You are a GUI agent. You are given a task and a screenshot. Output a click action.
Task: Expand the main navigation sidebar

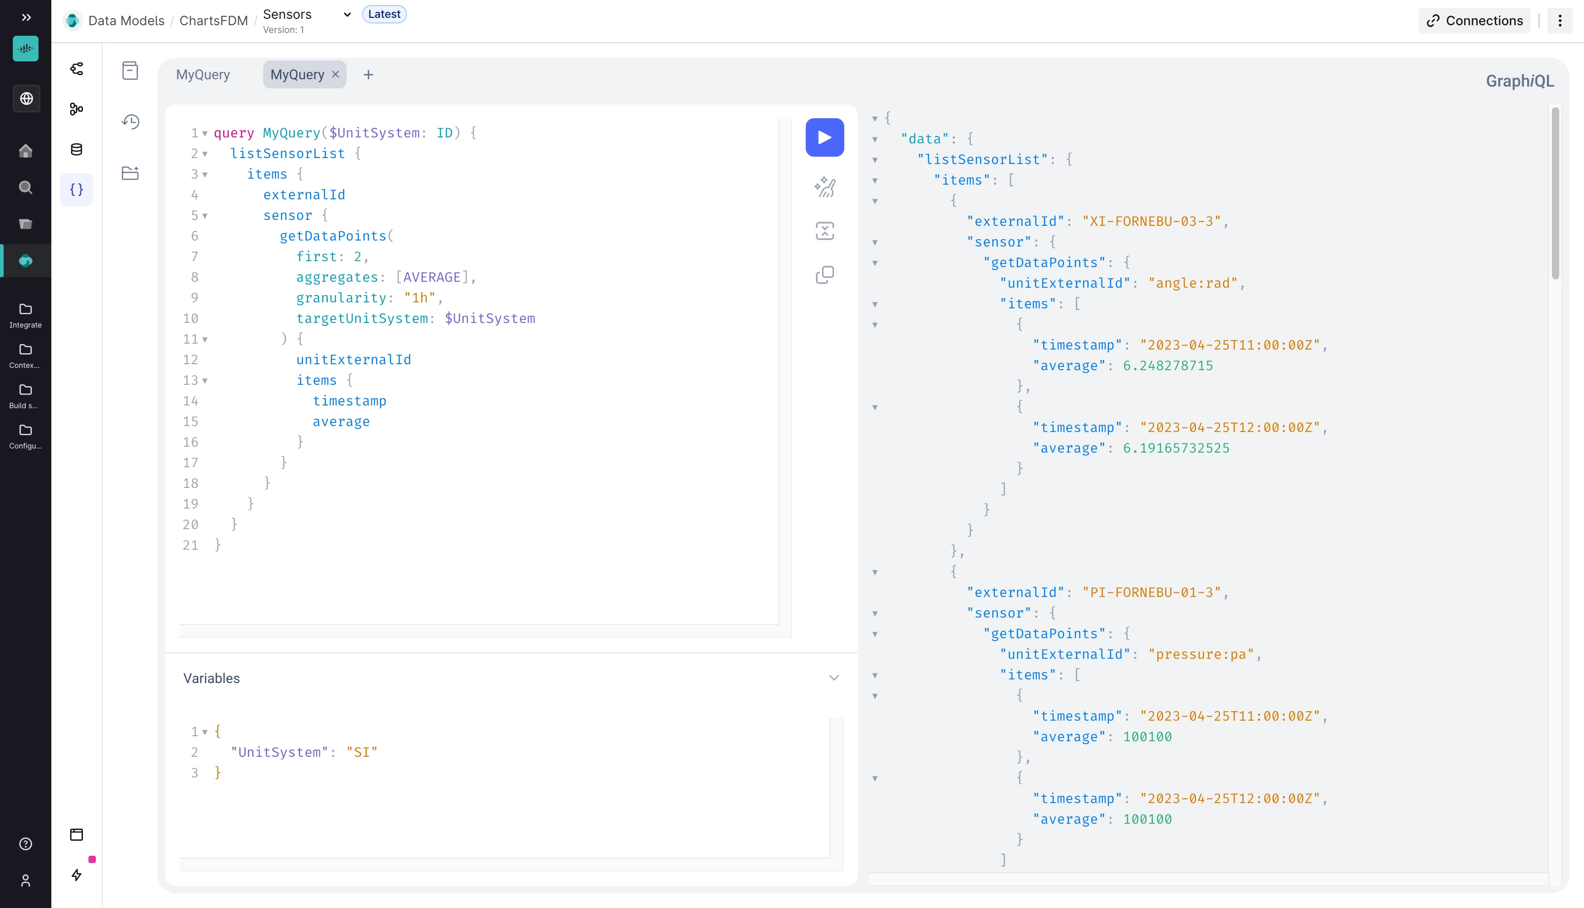tap(26, 17)
